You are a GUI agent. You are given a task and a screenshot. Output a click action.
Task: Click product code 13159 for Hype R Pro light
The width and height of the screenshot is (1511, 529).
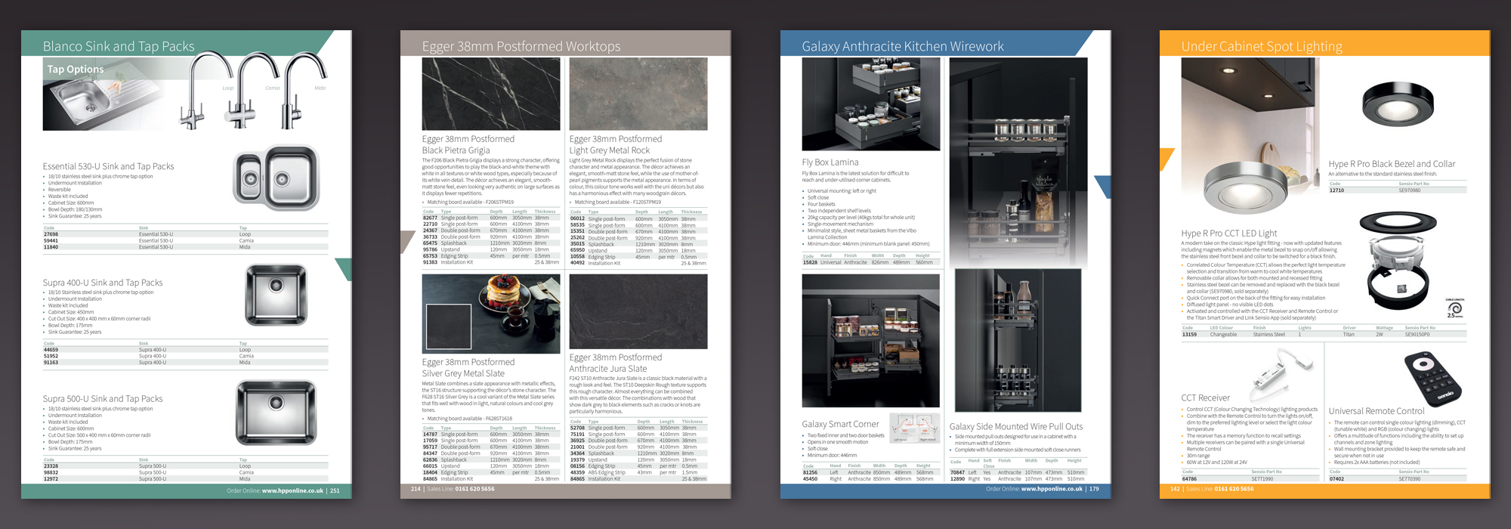(1189, 334)
